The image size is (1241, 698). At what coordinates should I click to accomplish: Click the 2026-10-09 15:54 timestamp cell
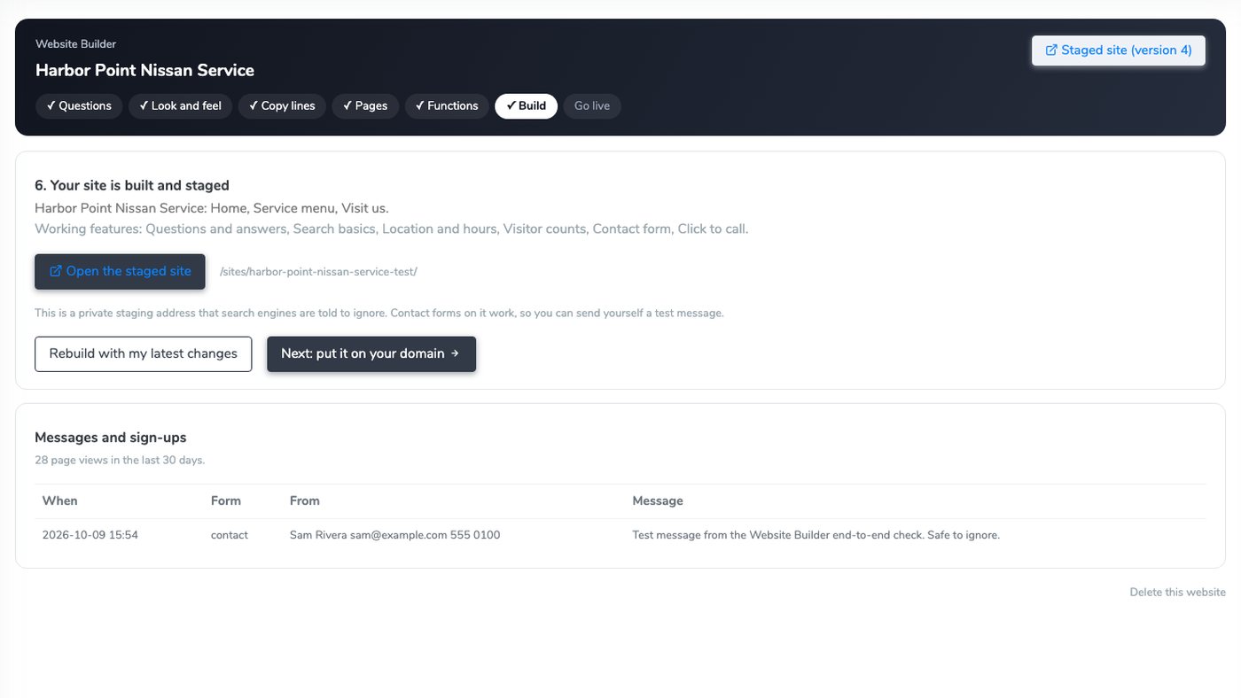coord(90,535)
